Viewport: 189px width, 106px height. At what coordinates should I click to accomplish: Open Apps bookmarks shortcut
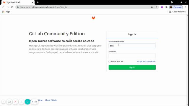click(x=6, y=12)
